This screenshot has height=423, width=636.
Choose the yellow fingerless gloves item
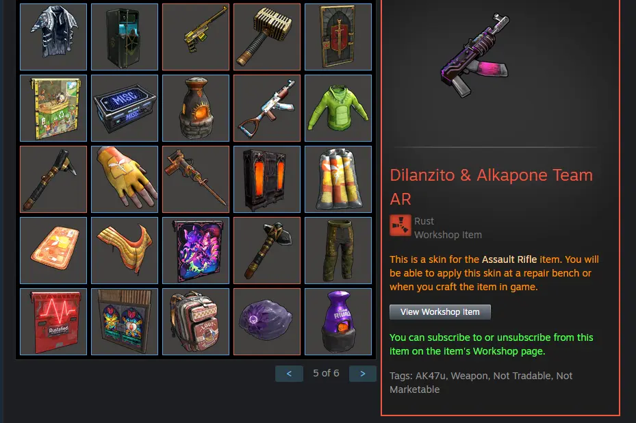[x=125, y=179]
